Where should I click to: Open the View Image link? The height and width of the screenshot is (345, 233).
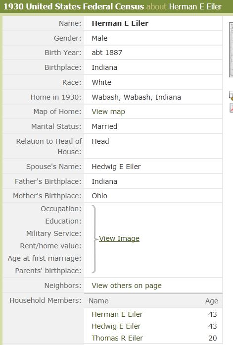click(x=119, y=238)
